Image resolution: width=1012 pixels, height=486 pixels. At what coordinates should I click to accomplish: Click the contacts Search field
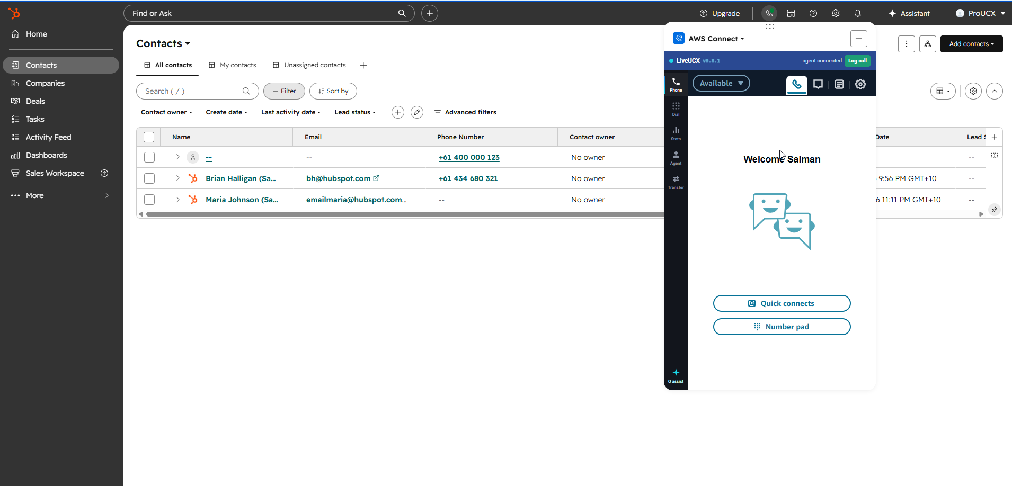click(x=198, y=91)
